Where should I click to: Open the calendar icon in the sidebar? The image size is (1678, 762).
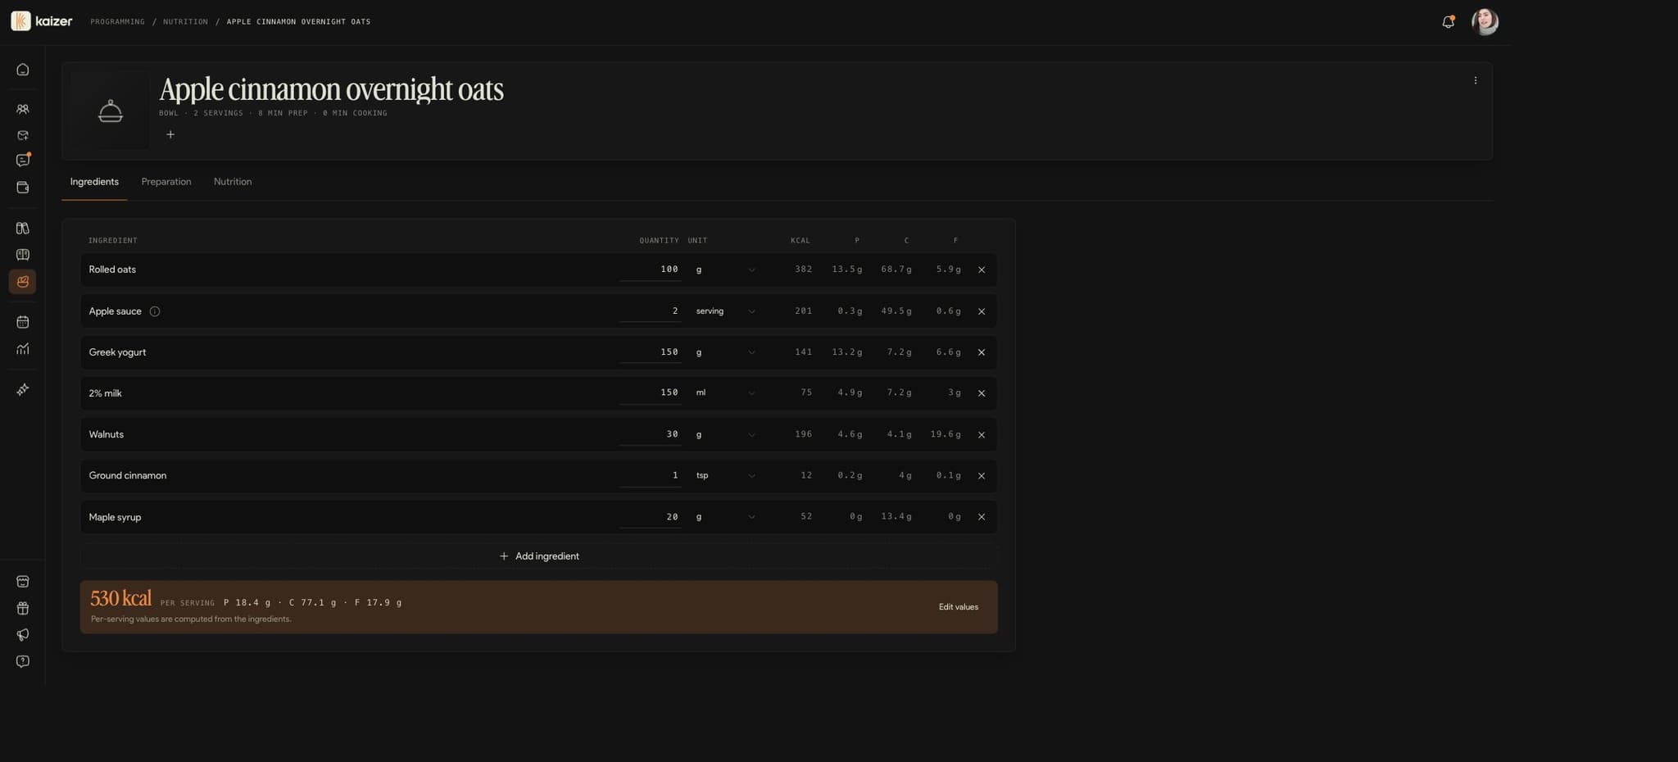(x=23, y=322)
